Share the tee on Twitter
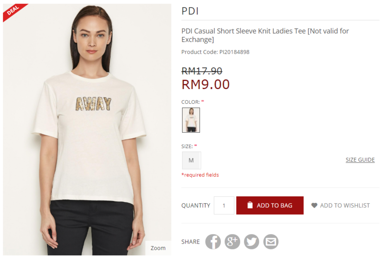The height and width of the screenshot is (259, 385). 252,242
